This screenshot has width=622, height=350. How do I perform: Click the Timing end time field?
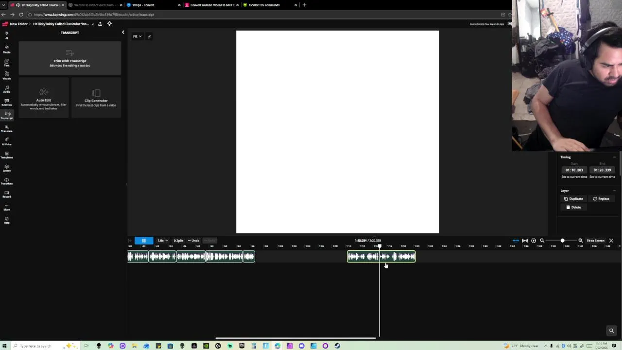pos(602,170)
